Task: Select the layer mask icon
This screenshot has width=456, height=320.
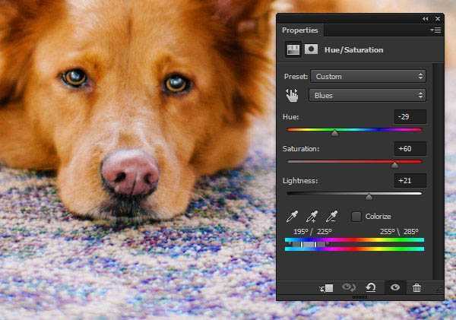Action: tap(311, 49)
